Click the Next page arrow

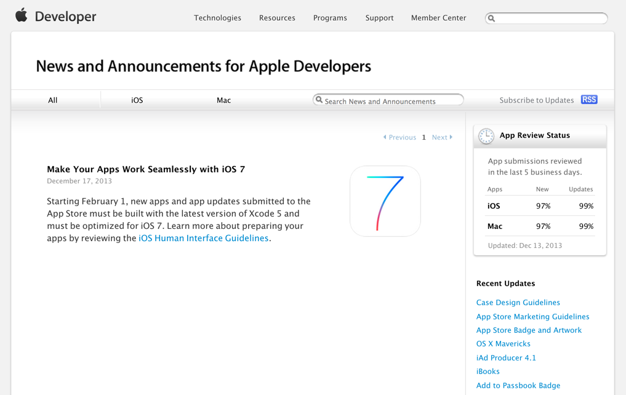coord(451,137)
